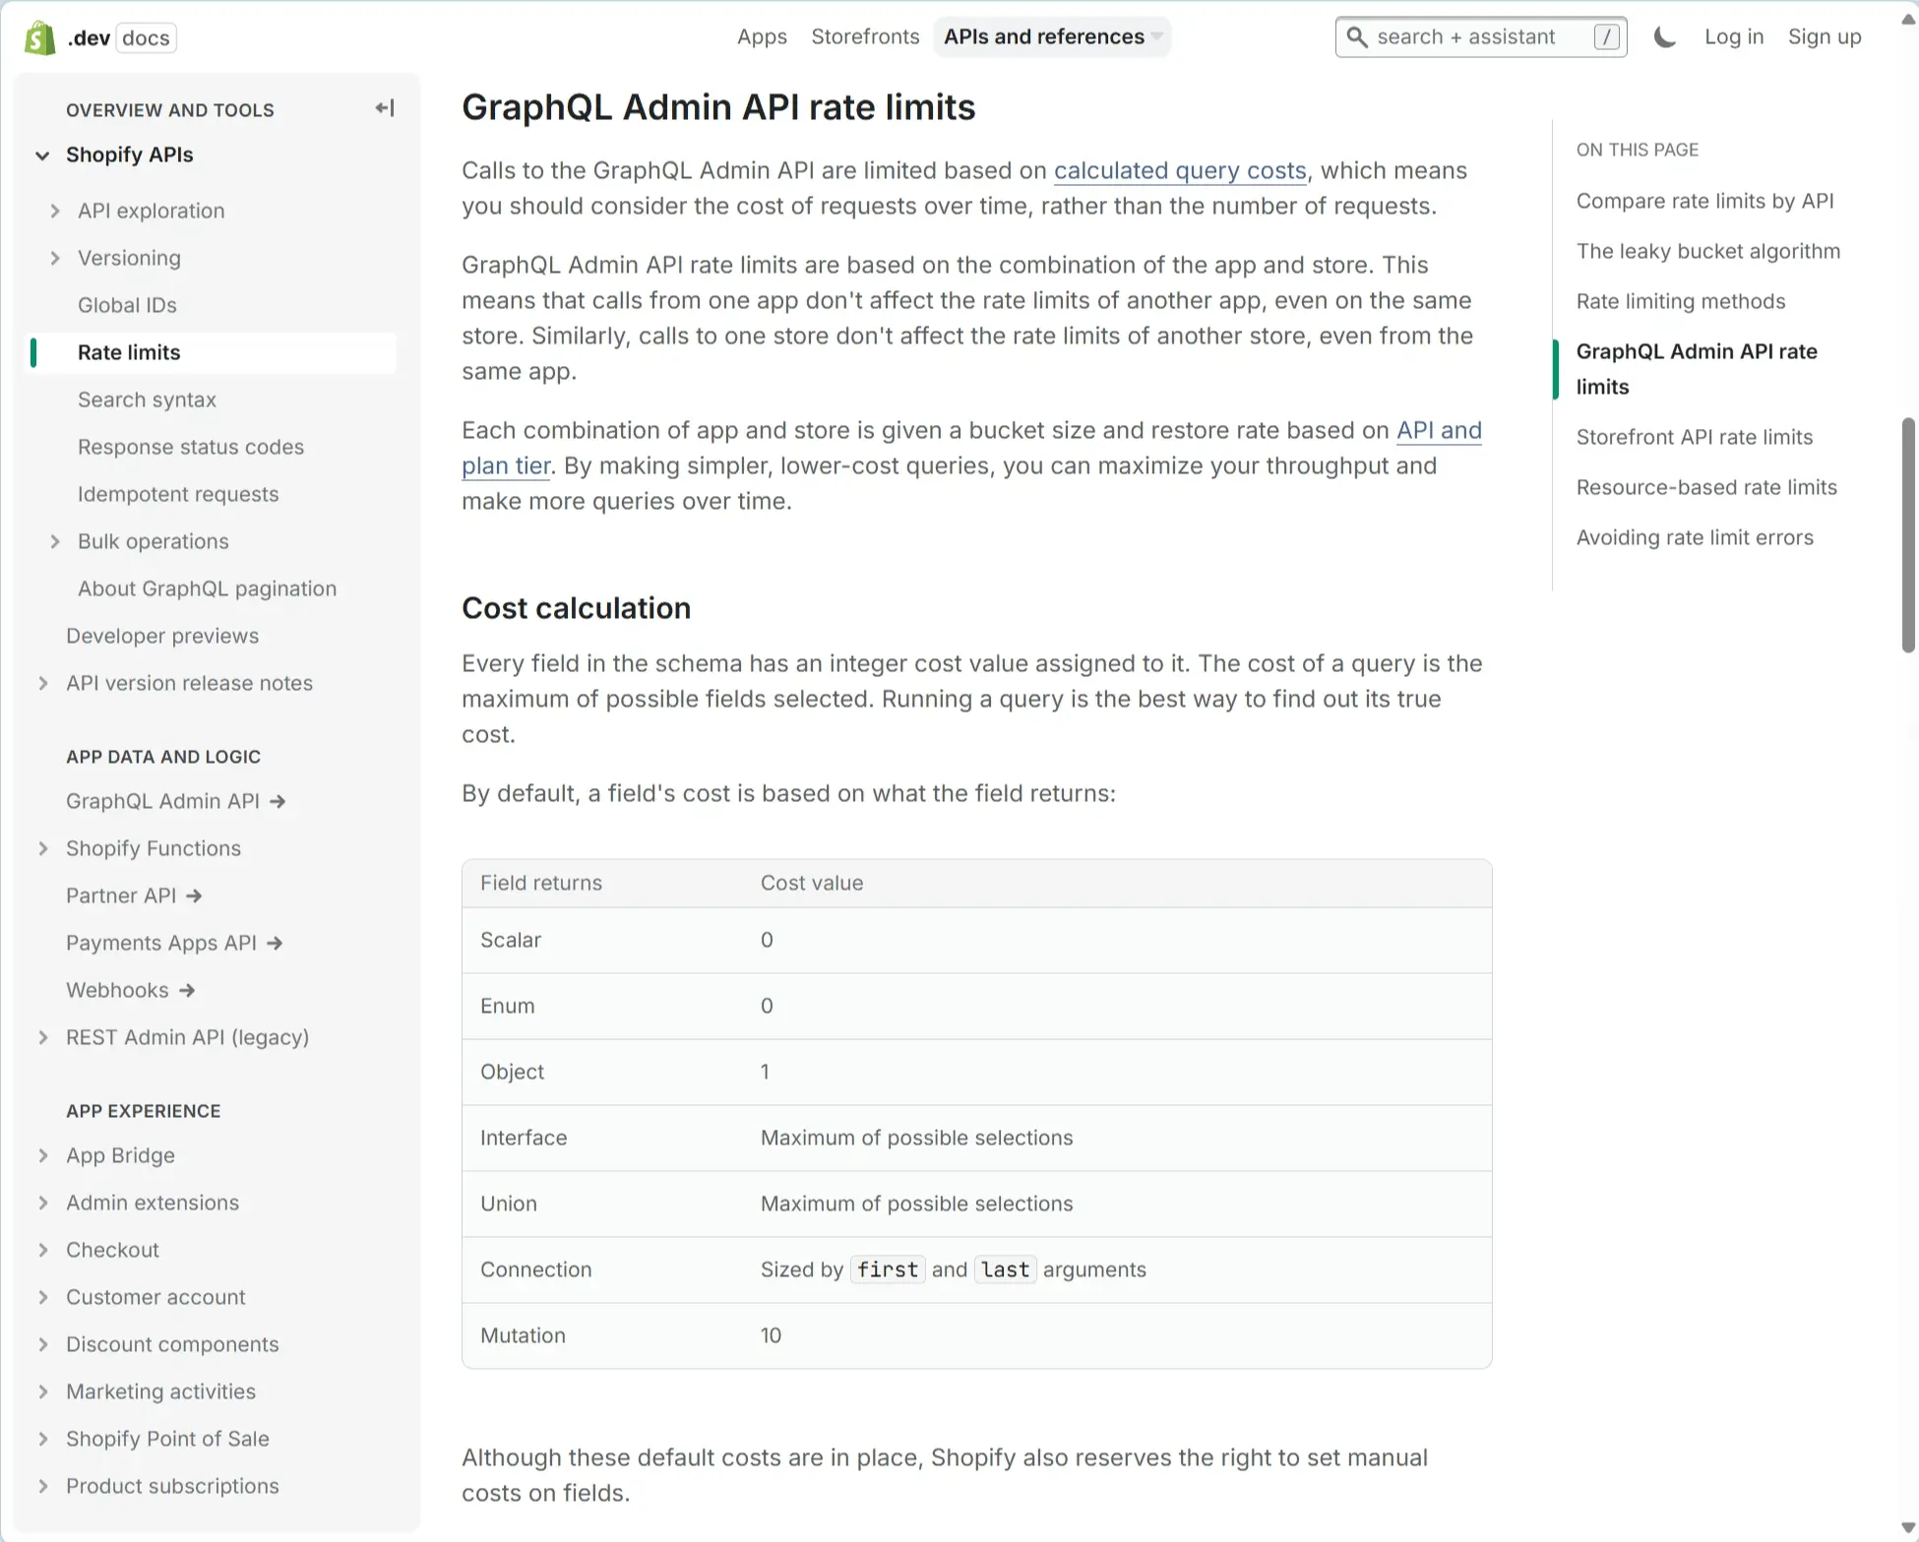Collapse sidebar using the arrow icon
The width and height of the screenshot is (1919, 1542).
click(385, 108)
